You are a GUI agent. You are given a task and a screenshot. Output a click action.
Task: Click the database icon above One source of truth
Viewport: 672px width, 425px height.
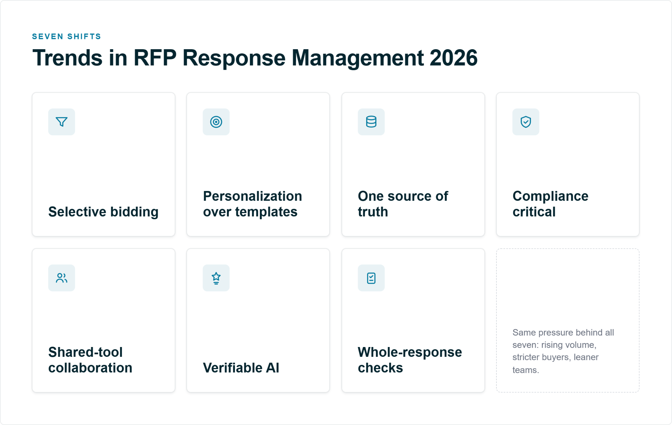(x=371, y=122)
